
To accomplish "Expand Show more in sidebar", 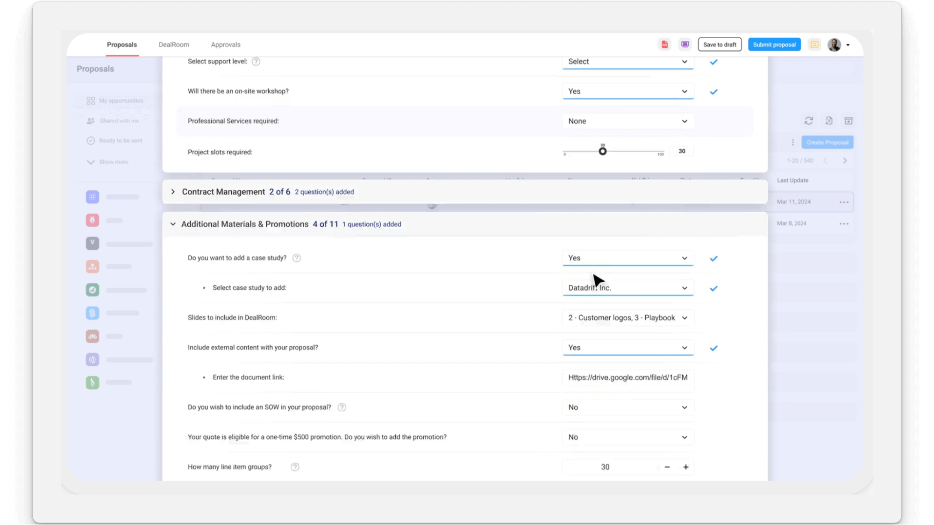I will [x=107, y=162].
